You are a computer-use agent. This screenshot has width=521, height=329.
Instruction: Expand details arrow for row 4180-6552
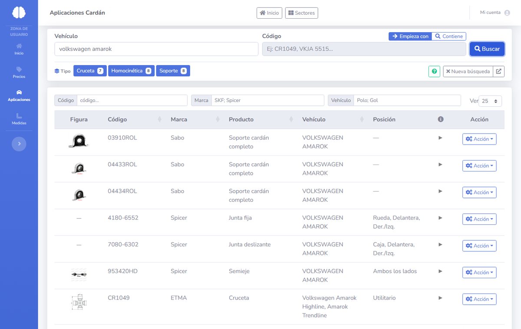440,218
